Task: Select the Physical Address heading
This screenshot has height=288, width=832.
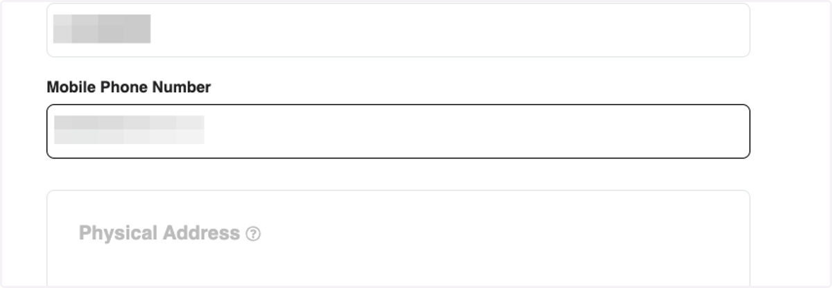Action: pos(159,233)
